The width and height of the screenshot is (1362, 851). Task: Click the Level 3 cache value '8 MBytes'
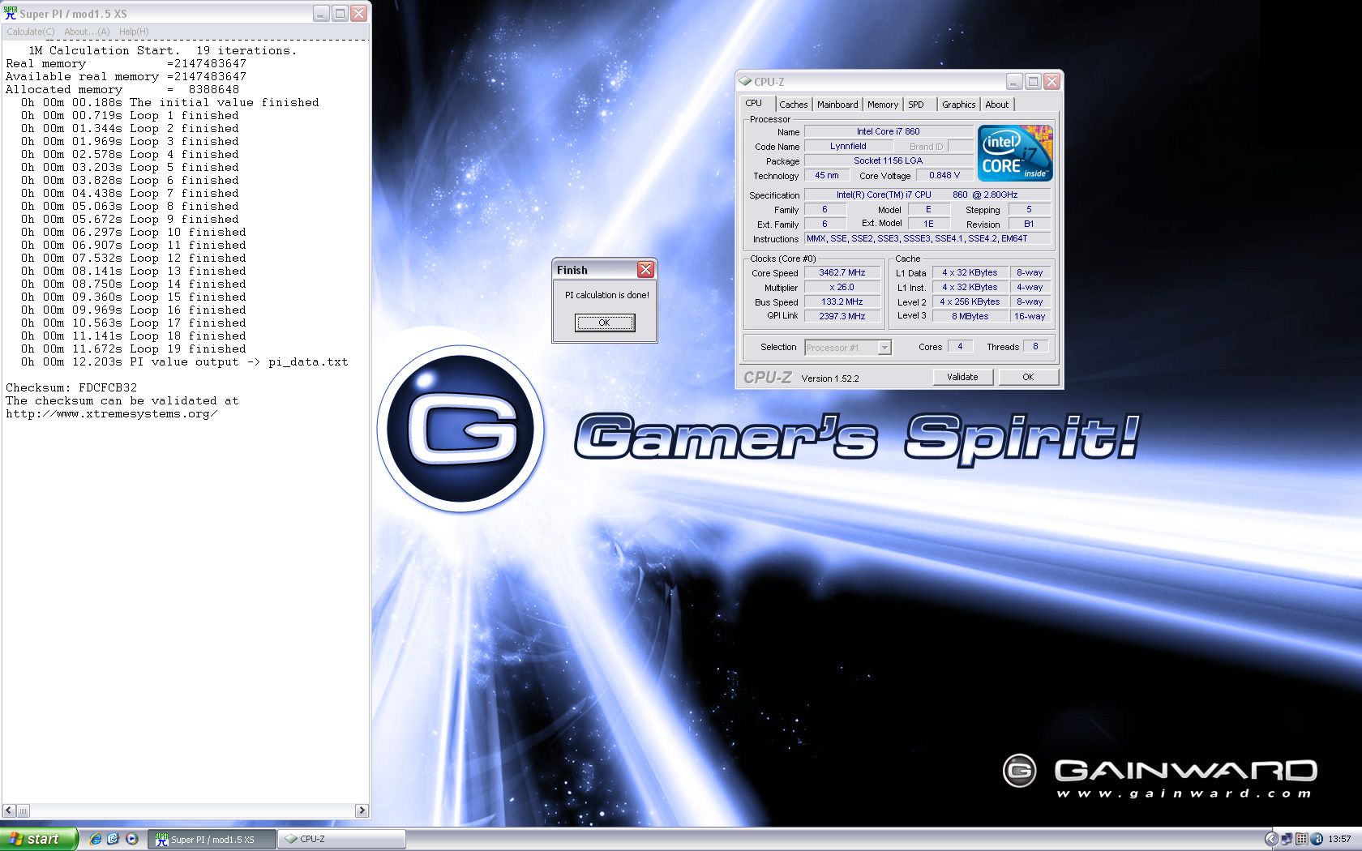(x=970, y=317)
